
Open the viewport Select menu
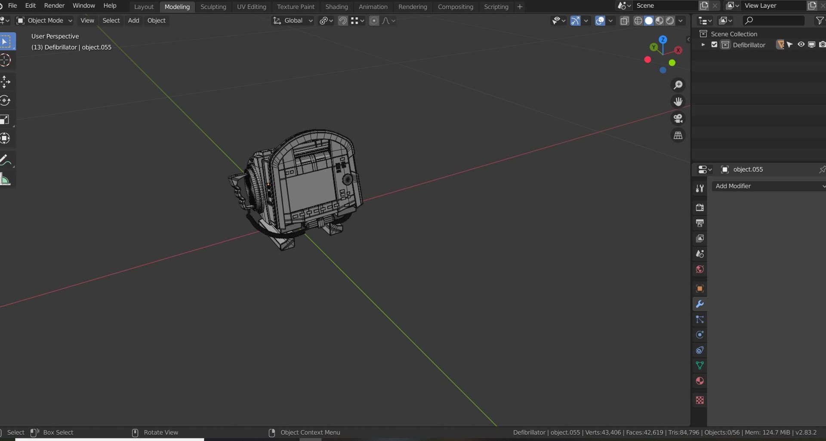(x=111, y=21)
